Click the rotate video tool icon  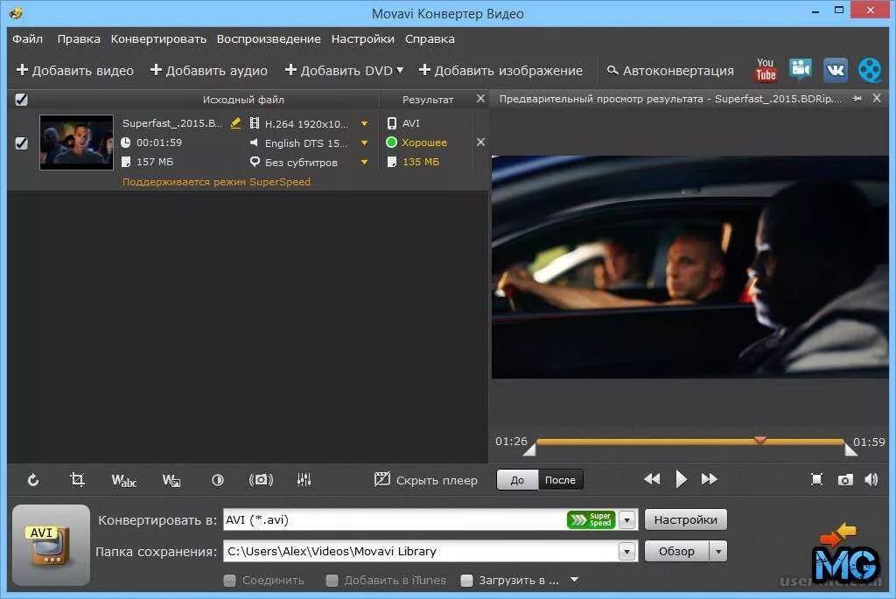coord(33,480)
